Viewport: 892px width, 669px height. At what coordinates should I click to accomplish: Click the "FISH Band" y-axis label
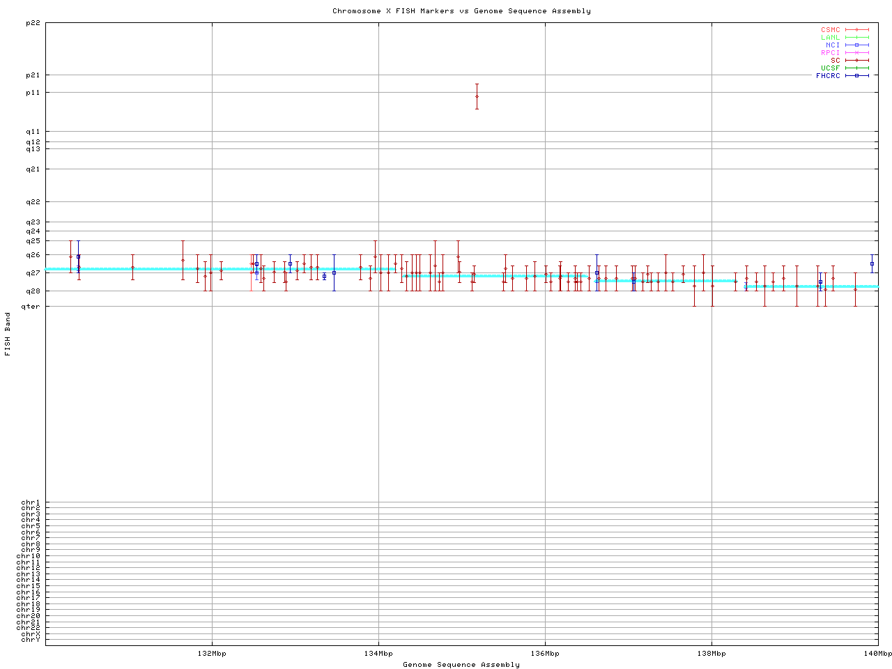(x=8, y=334)
